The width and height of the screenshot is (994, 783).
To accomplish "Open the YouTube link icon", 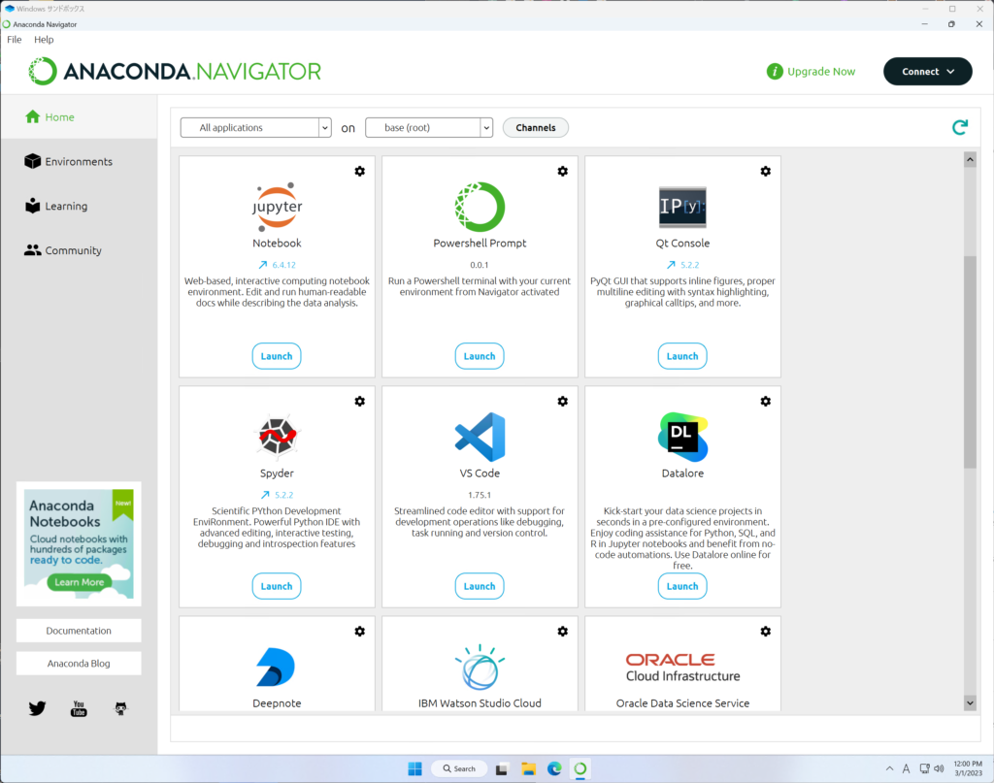I will (78, 708).
